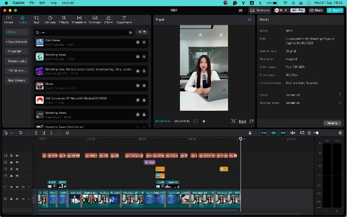347x217 pixels.
Task: Open the Transitions tab
Action: pyautogui.click(x=79, y=20)
